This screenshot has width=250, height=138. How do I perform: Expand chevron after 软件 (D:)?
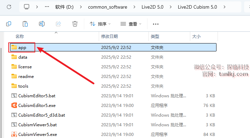tap(81, 7)
